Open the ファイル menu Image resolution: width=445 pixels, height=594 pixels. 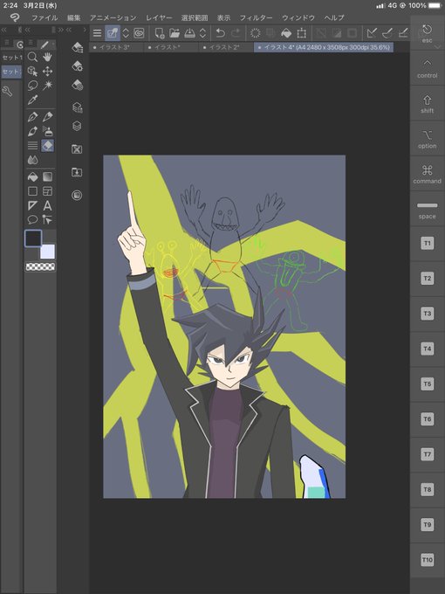(44, 17)
